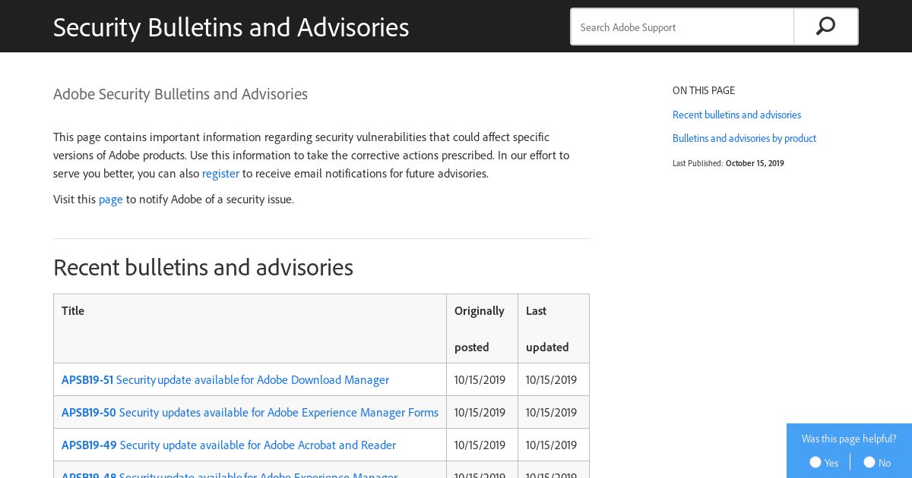Click the Last Published October 15, 2019 text
This screenshot has height=478, width=912.
728,163
